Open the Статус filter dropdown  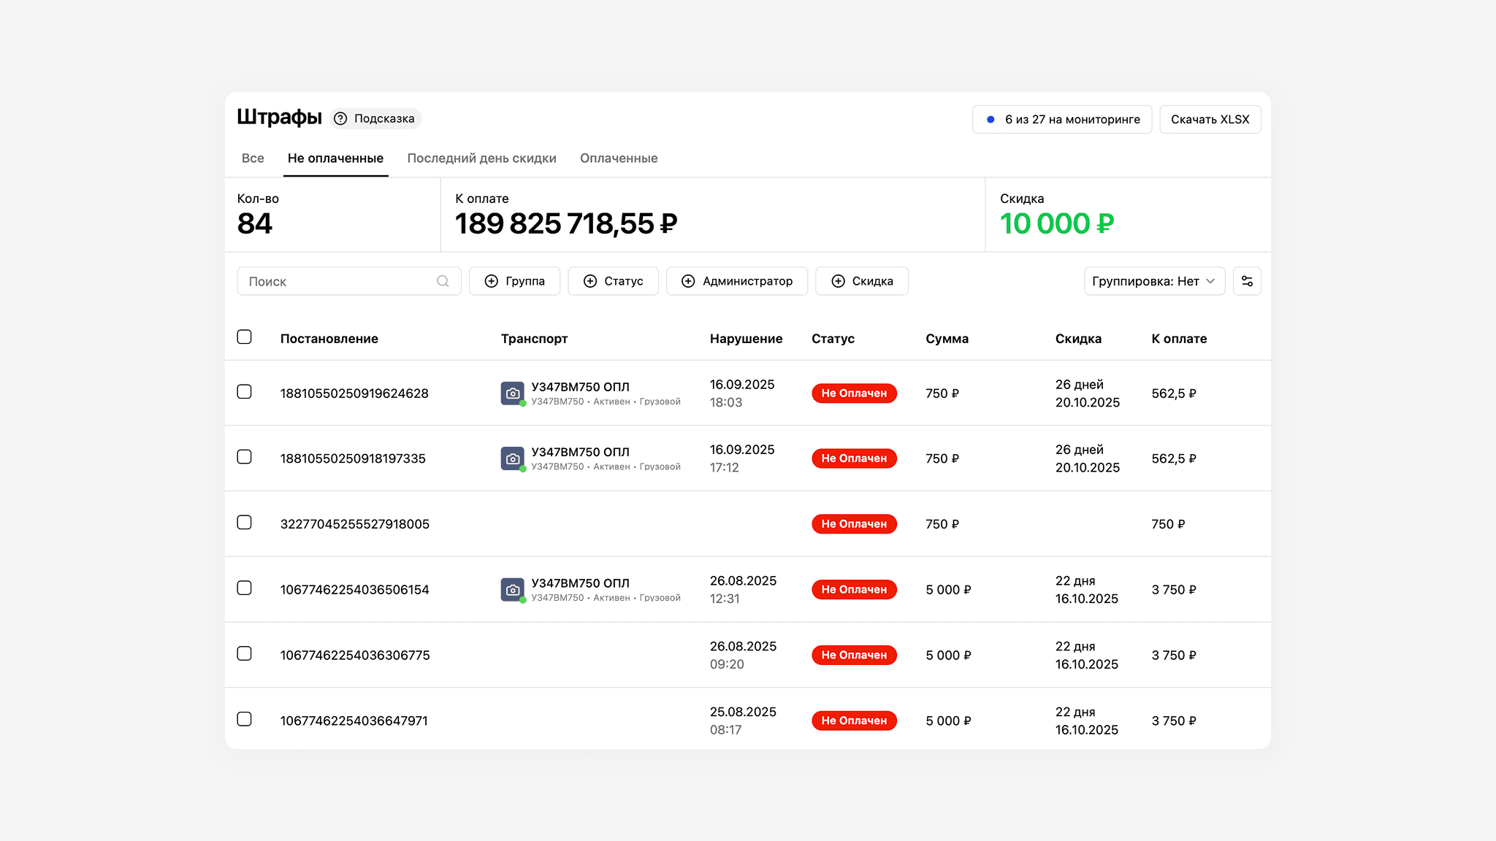[613, 281]
